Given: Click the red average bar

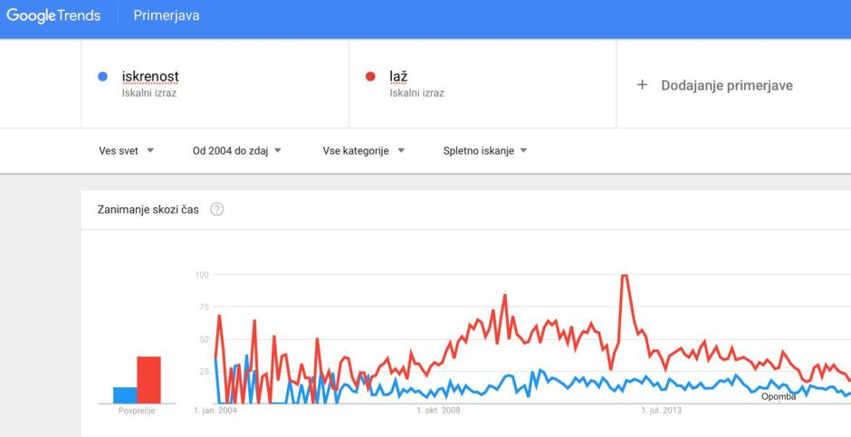Looking at the screenshot, I should 148,380.
